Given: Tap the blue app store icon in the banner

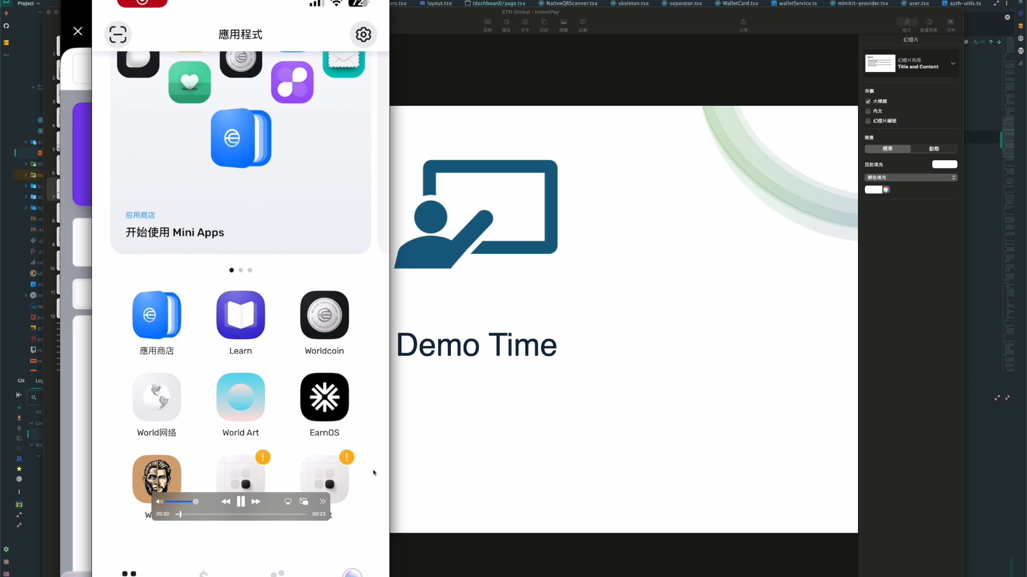Looking at the screenshot, I should click(241, 138).
